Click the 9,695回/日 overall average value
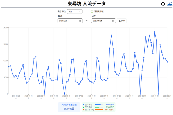The image size is (173, 115). (110, 104)
